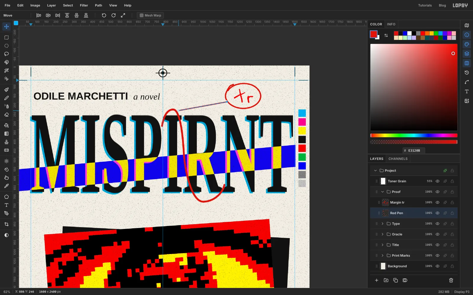
Task: Select the pencil tool
Action: click(x=7, y=98)
